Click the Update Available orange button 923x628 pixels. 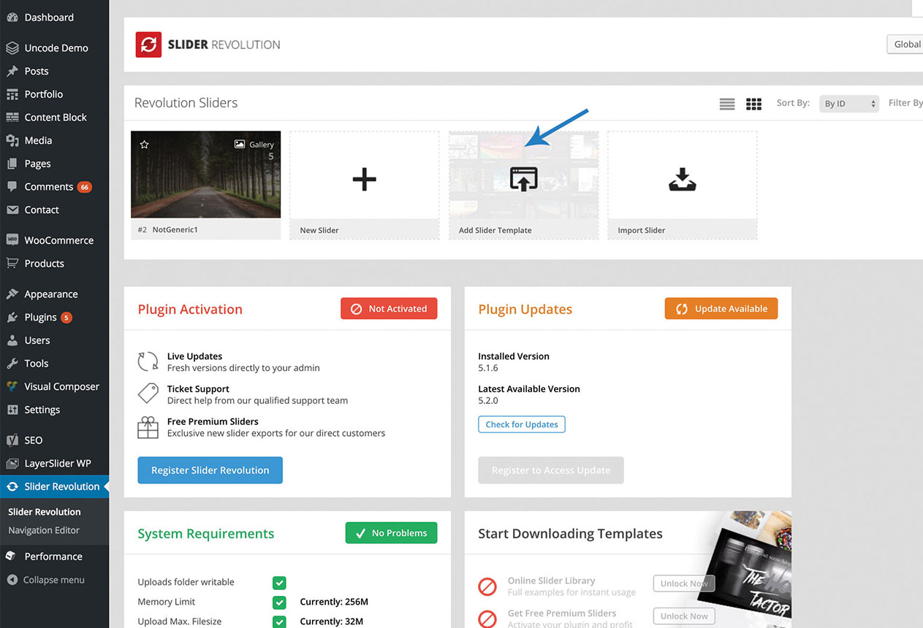(721, 309)
